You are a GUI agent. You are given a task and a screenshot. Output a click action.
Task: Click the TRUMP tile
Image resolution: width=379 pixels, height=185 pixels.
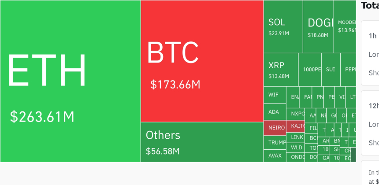click(x=275, y=143)
